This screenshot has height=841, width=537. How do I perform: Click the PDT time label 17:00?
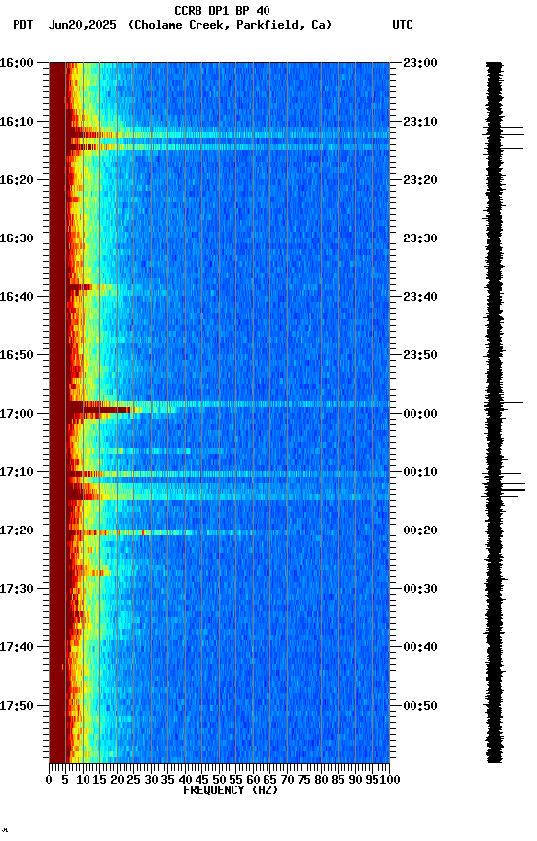tap(17, 414)
